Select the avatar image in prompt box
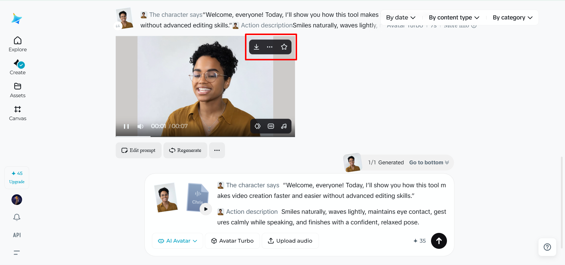Viewport: 565px width, 265px height. coord(166,197)
